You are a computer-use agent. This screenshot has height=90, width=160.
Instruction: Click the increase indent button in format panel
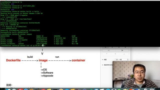pos(122,50)
